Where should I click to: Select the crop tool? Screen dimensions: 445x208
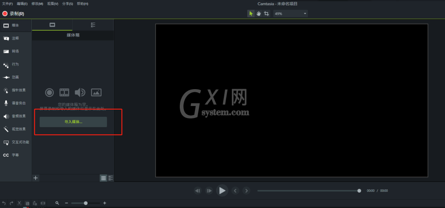266,14
